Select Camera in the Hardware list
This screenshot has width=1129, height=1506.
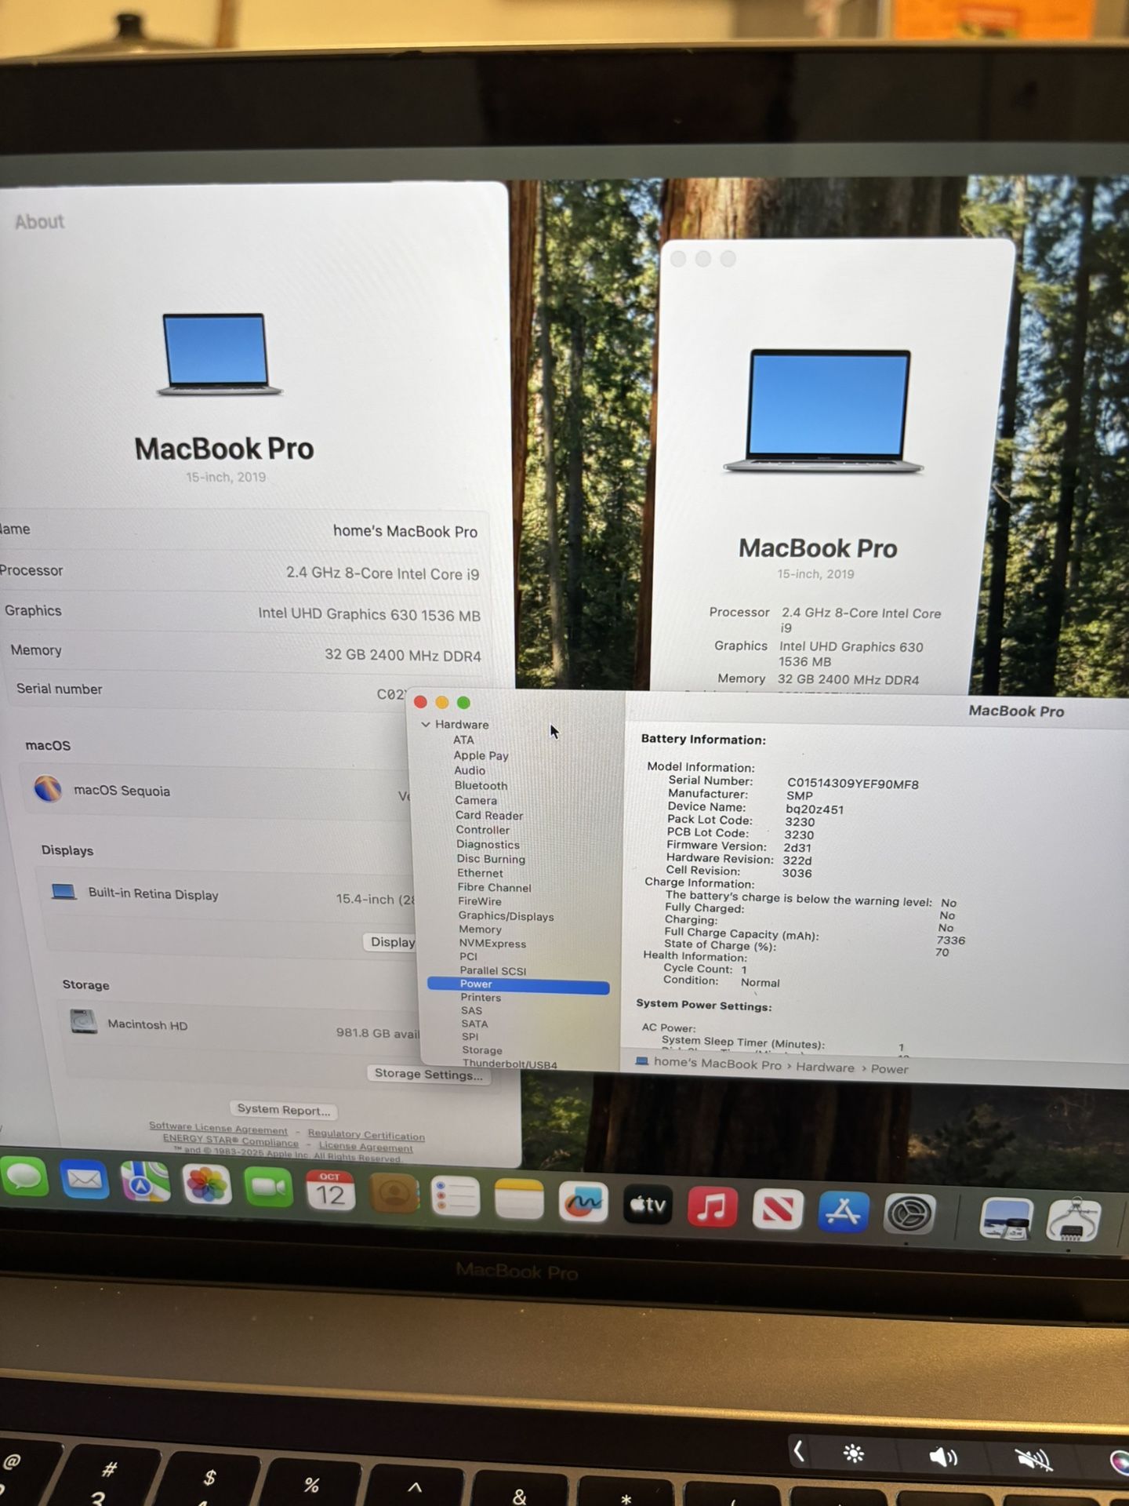tap(476, 800)
